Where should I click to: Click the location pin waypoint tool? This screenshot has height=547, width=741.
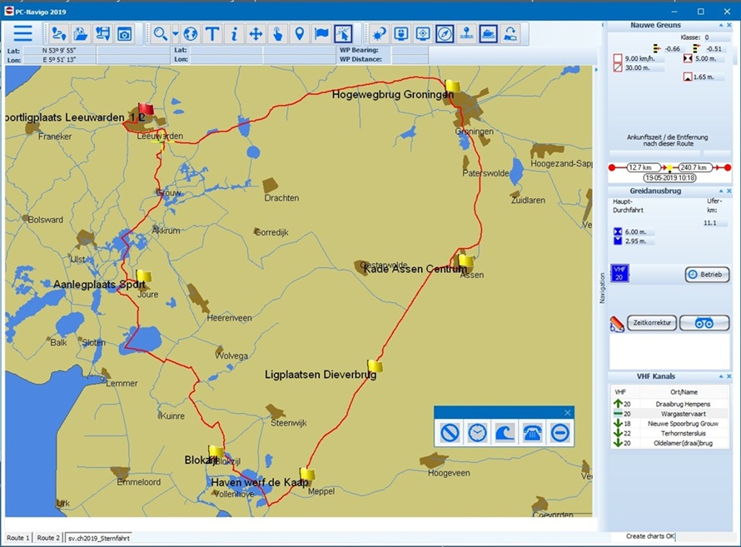pos(299,33)
